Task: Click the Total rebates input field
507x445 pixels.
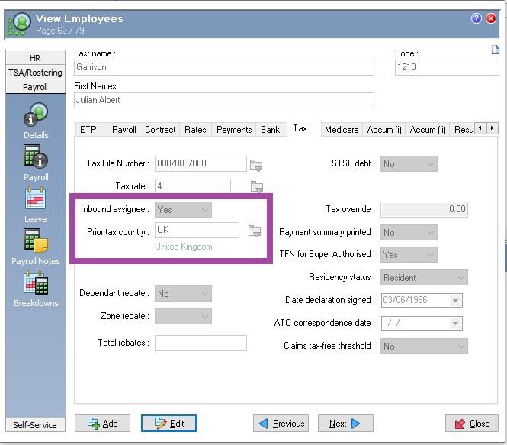Action: click(201, 343)
